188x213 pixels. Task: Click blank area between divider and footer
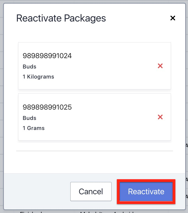94,162
